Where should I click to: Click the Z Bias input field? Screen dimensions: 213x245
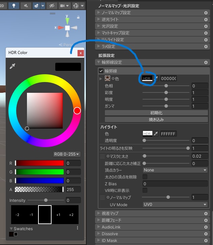coord(175,184)
